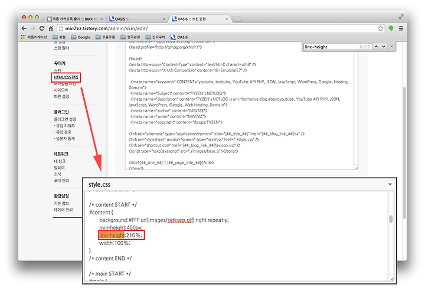Open a new browser tab

(237, 19)
